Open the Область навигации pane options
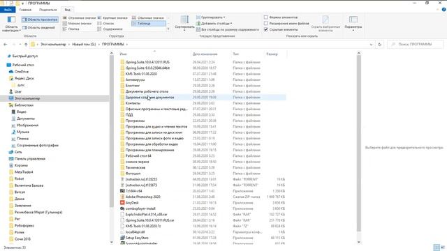 [x=11, y=24]
